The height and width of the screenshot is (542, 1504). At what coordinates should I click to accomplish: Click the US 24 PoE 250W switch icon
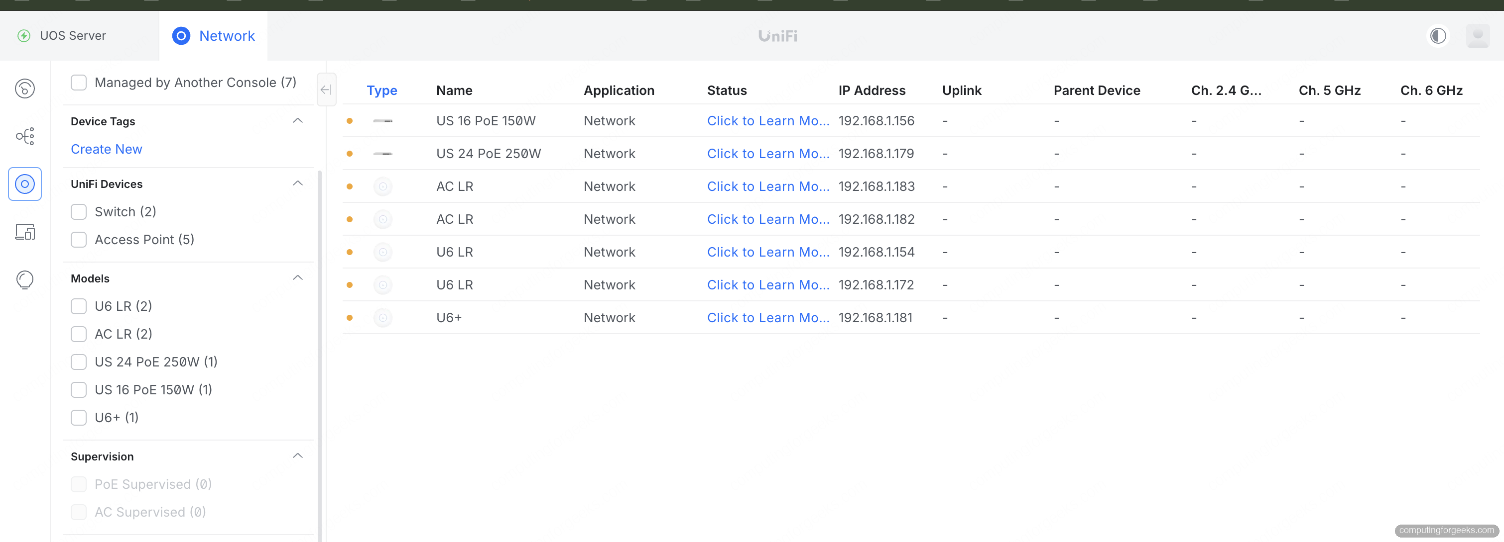pyautogui.click(x=382, y=154)
